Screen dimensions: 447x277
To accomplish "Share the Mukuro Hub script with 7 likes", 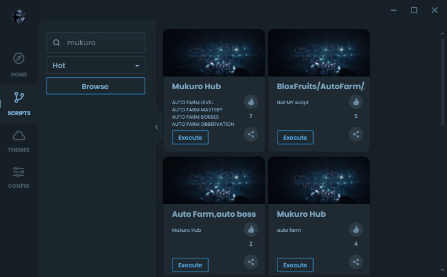I will click(251, 134).
